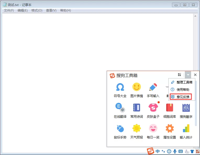Viewport: 200px width, 155px height.
Task: Open 皮肤盒子 skin box
Action: 153,110
